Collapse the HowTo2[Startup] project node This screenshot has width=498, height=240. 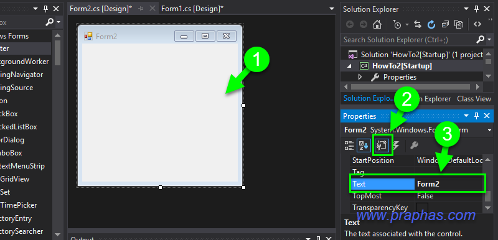click(349, 66)
